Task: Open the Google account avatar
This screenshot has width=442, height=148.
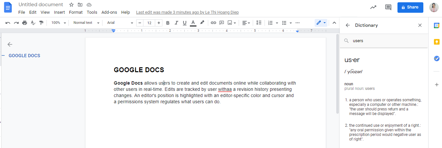Action: click(434, 7)
